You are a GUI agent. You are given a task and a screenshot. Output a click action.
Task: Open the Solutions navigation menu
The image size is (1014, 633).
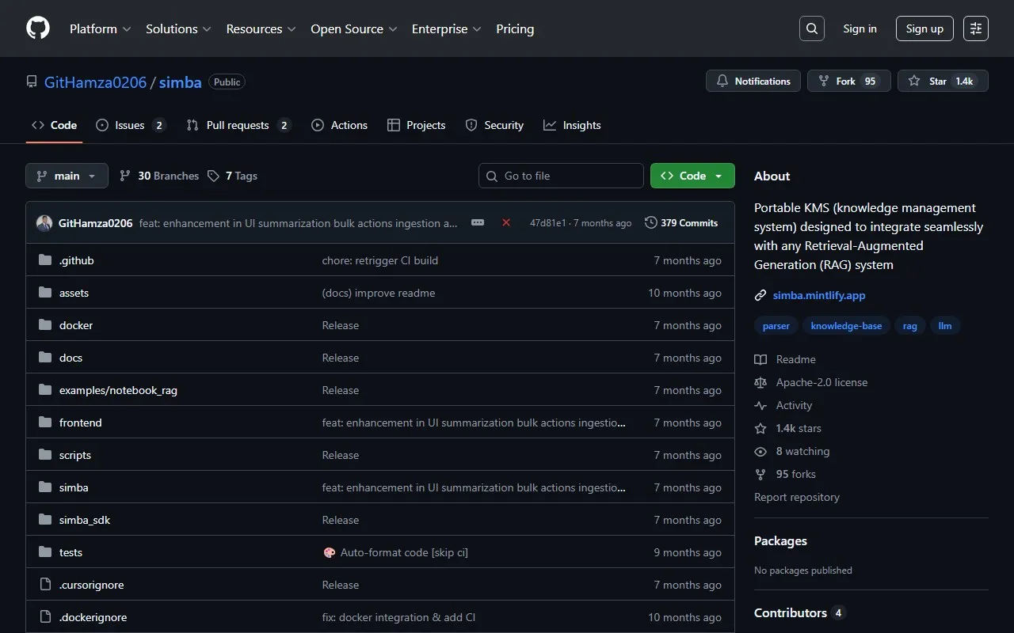[178, 28]
